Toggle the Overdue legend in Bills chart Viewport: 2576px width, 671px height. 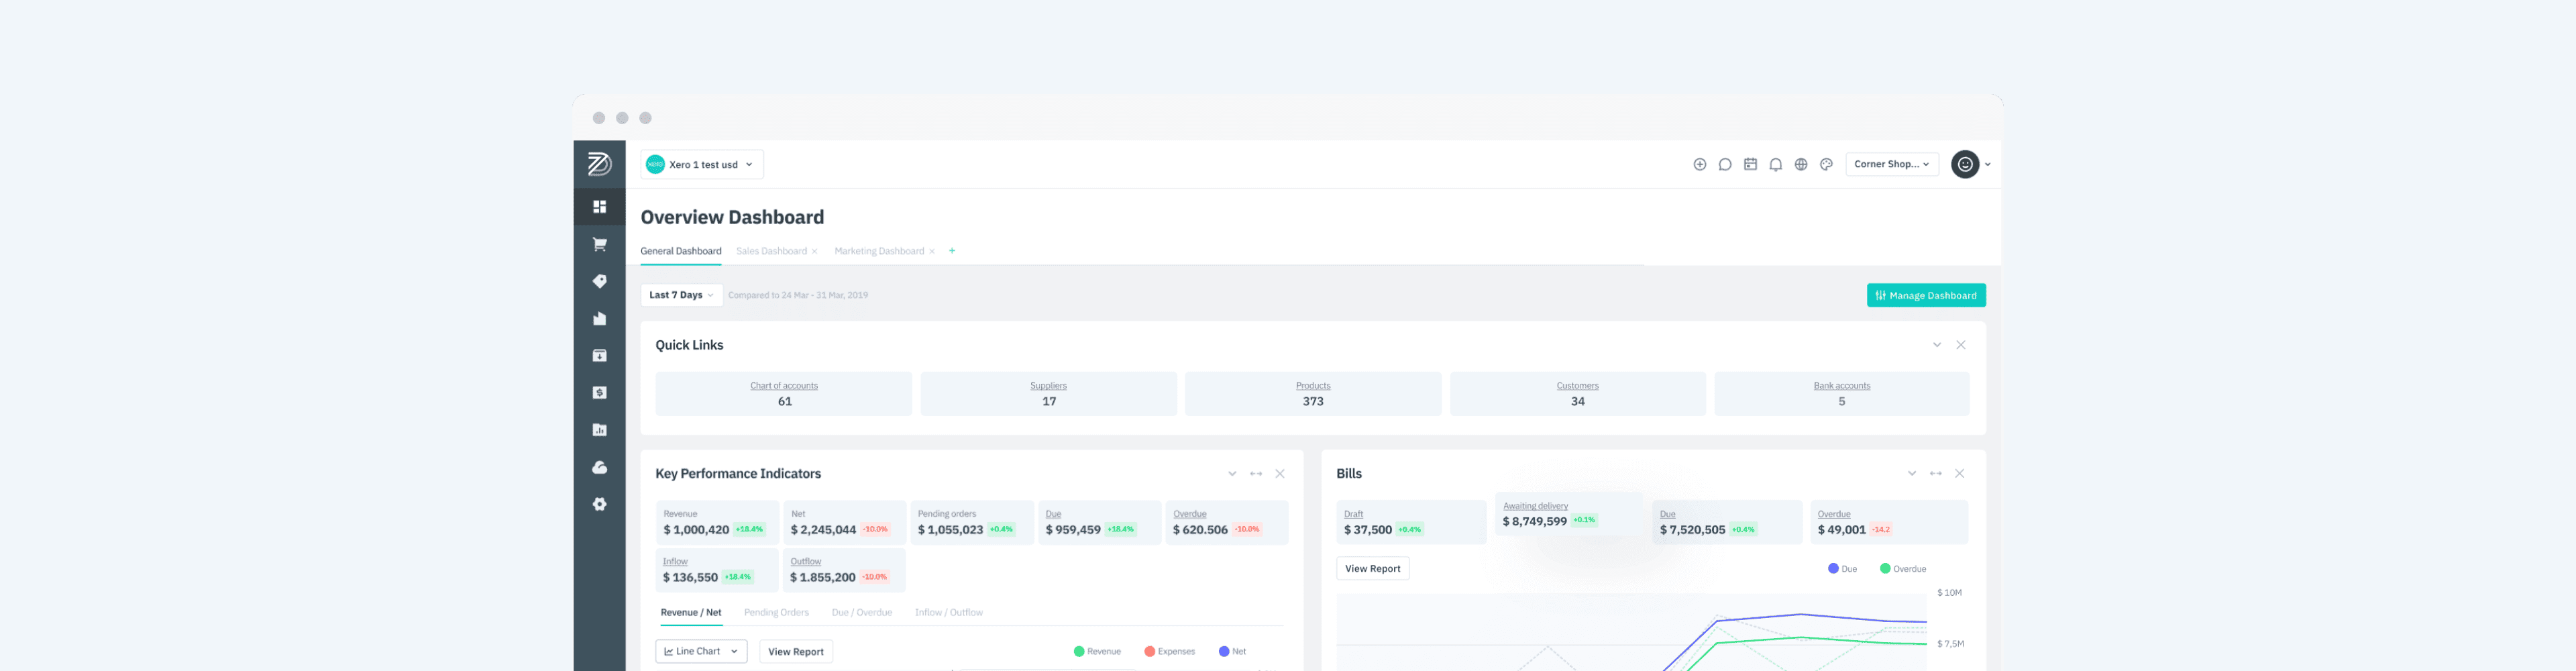[1902, 568]
